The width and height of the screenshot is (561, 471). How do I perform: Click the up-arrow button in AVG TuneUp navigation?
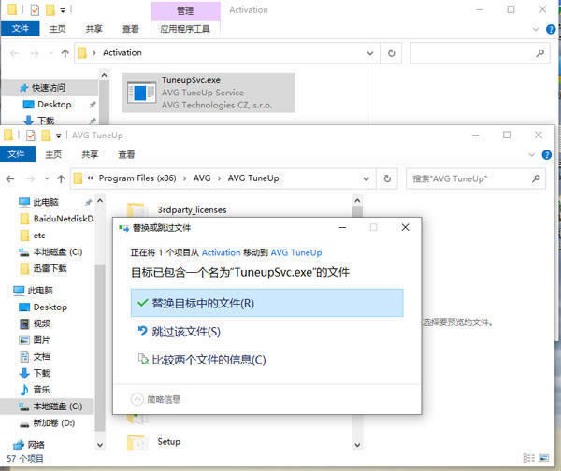point(61,178)
